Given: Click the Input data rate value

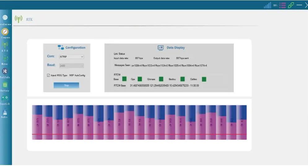Looking at the screenshot, I should [x=139, y=58].
